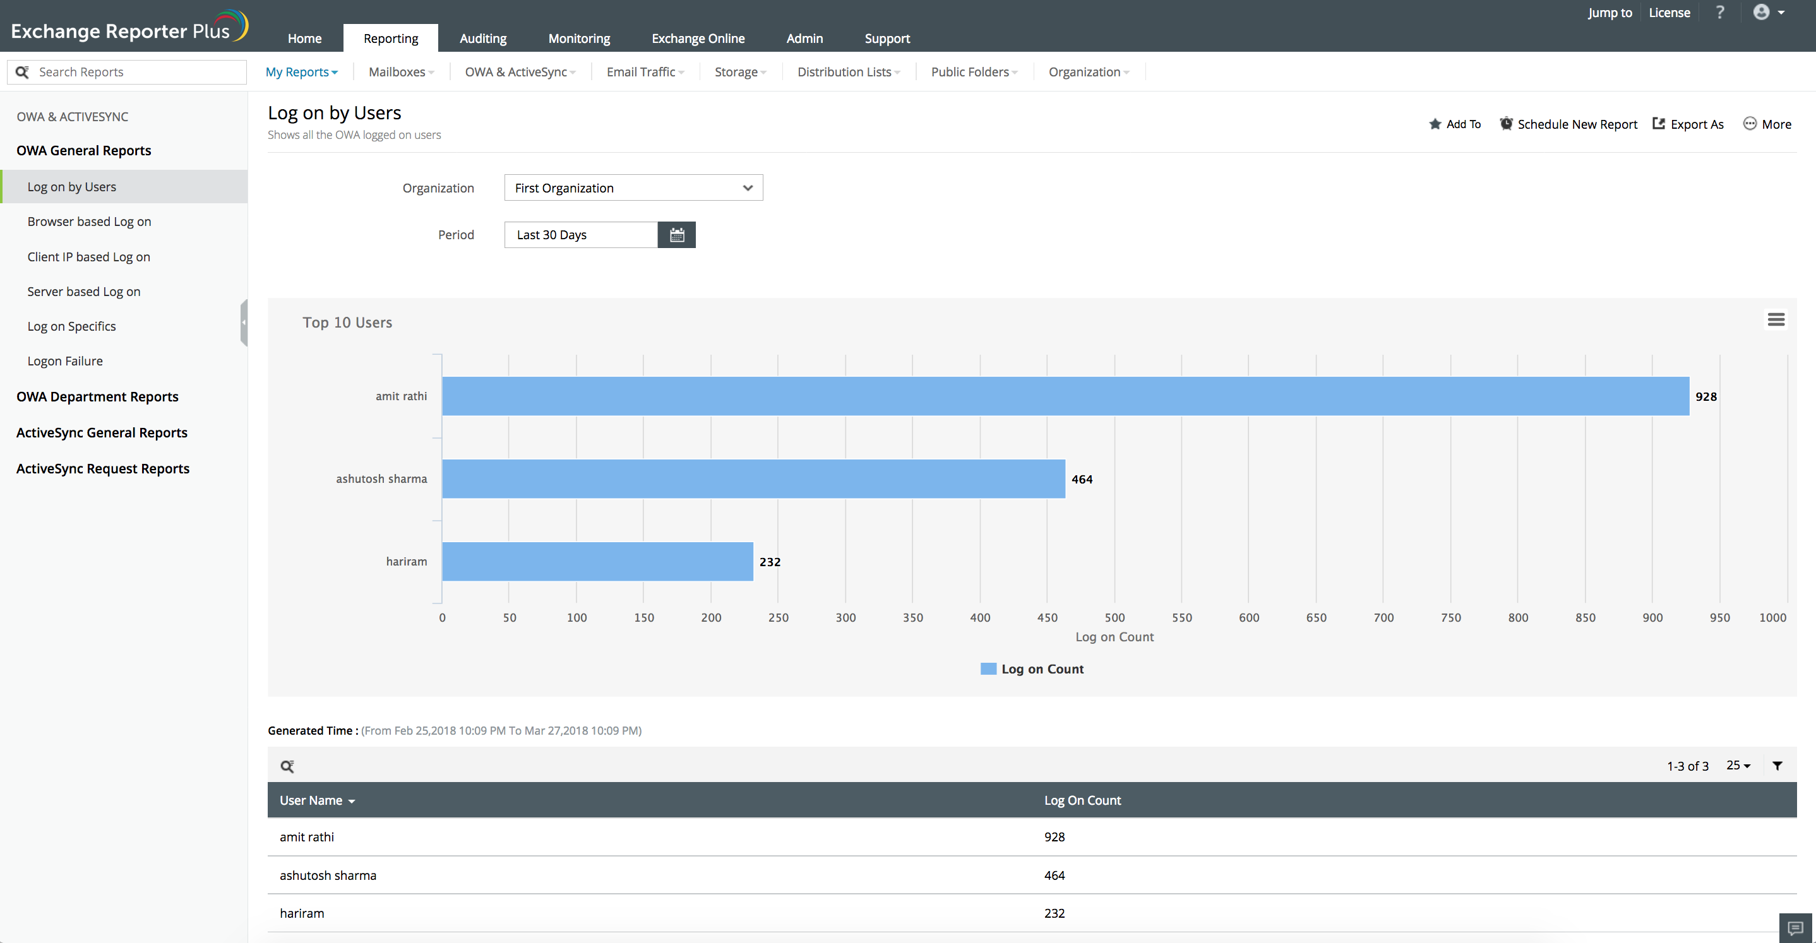
Task: Open the chart hamburger menu
Action: pyautogui.click(x=1775, y=319)
